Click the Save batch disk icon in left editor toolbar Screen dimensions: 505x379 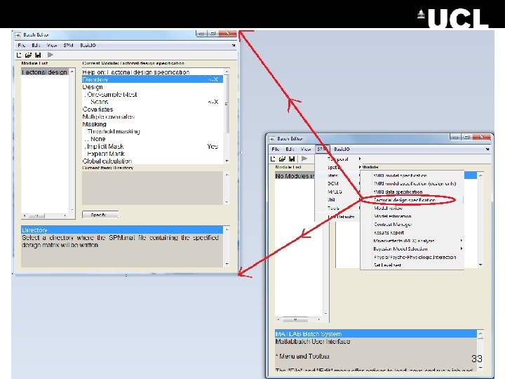pyautogui.click(x=38, y=55)
